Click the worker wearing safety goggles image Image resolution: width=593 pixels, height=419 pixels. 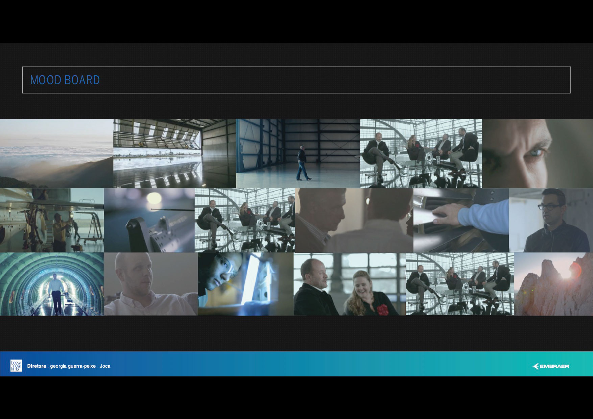point(246,284)
